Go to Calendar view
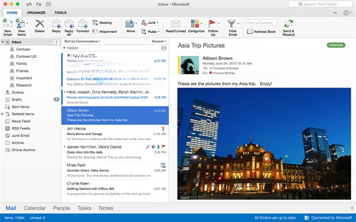 click(34, 208)
